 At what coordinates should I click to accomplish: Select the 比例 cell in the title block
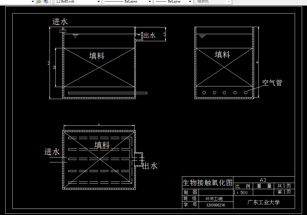point(243,186)
